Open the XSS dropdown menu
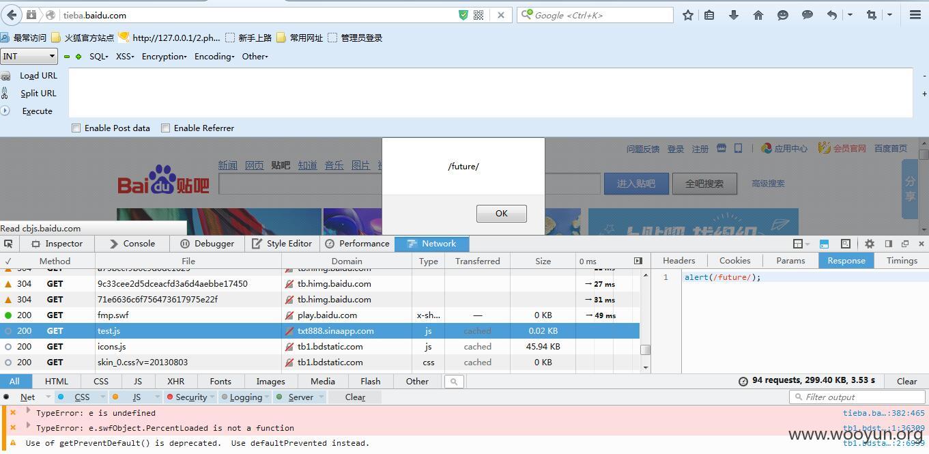Viewport: 929px width, 454px height. pos(125,57)
